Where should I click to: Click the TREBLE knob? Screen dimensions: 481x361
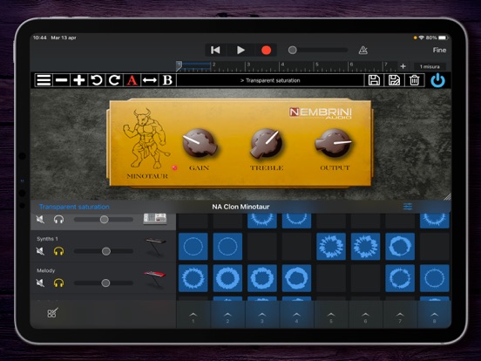pyautogui.click(x=266, y=143)
